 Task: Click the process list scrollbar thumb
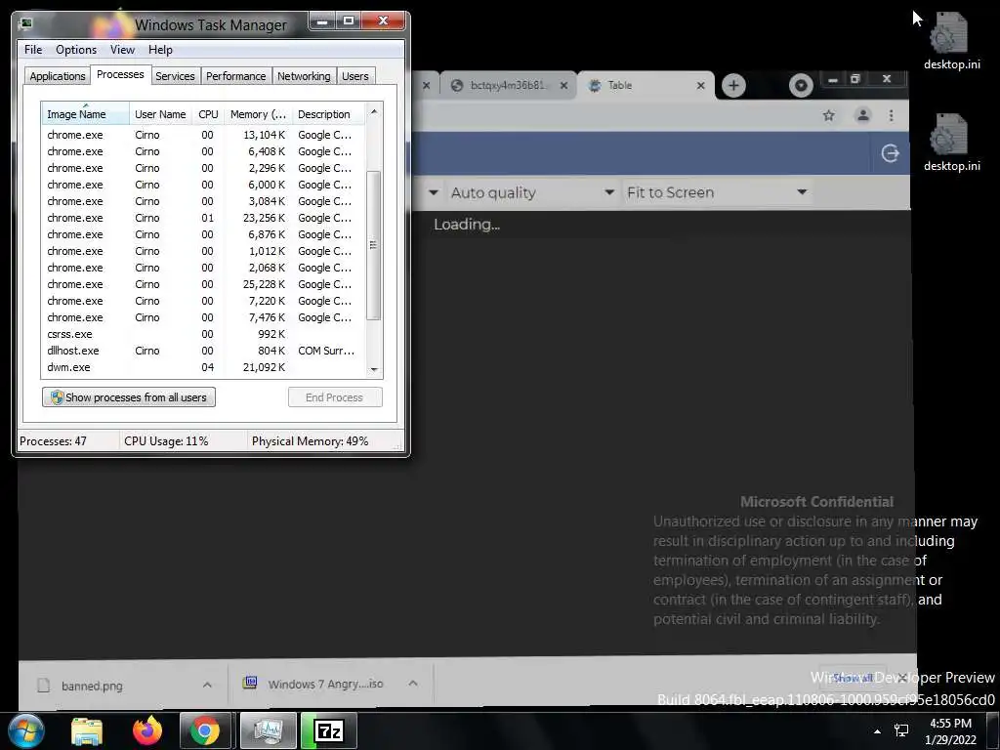(x=374, y=245)
